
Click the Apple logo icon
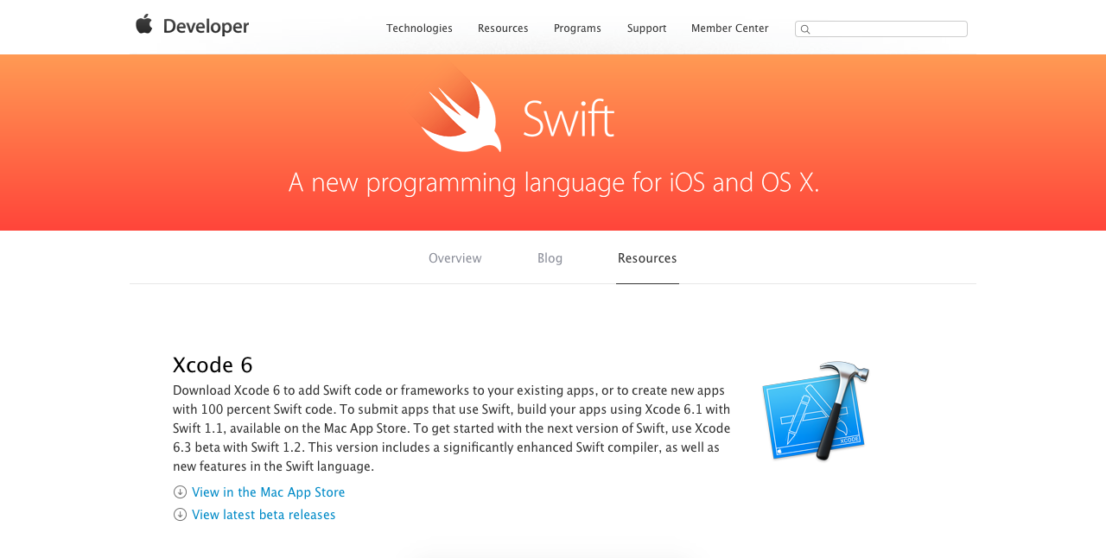pyautogui.click(x=144, y=24)
